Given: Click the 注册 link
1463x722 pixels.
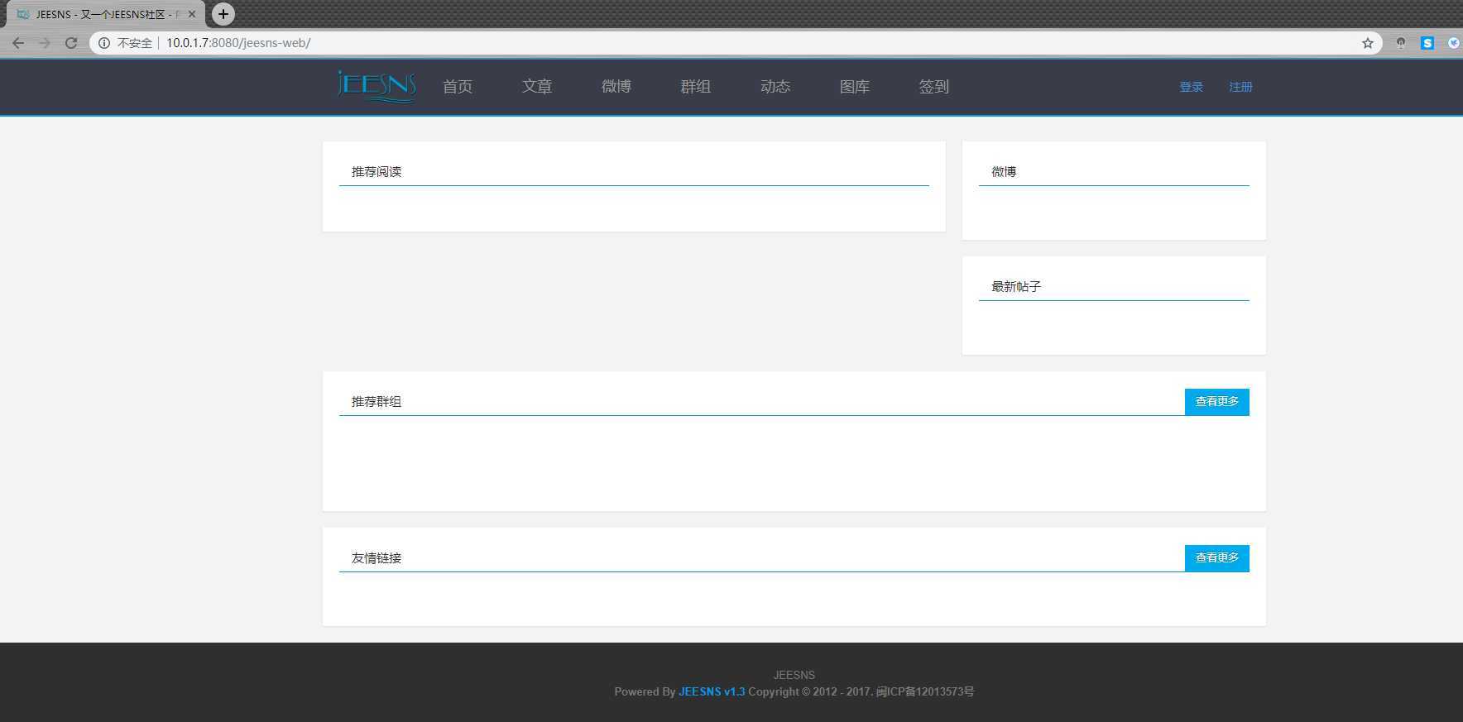Looking at the screenshot, I should [1241, 87].
